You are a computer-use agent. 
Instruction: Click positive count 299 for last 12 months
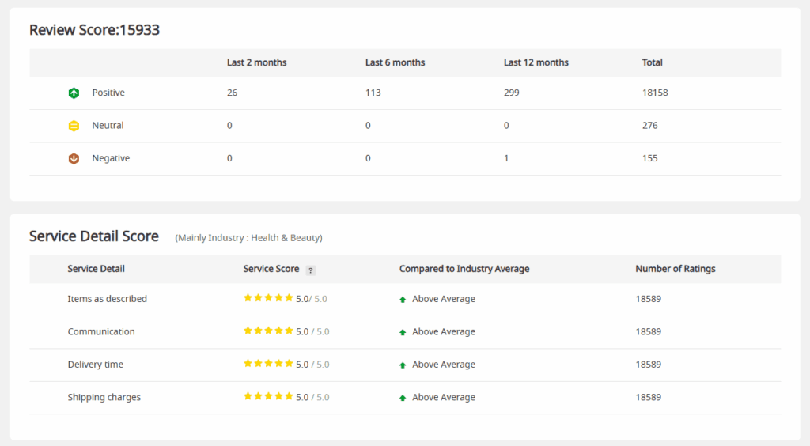coord(512,93)
